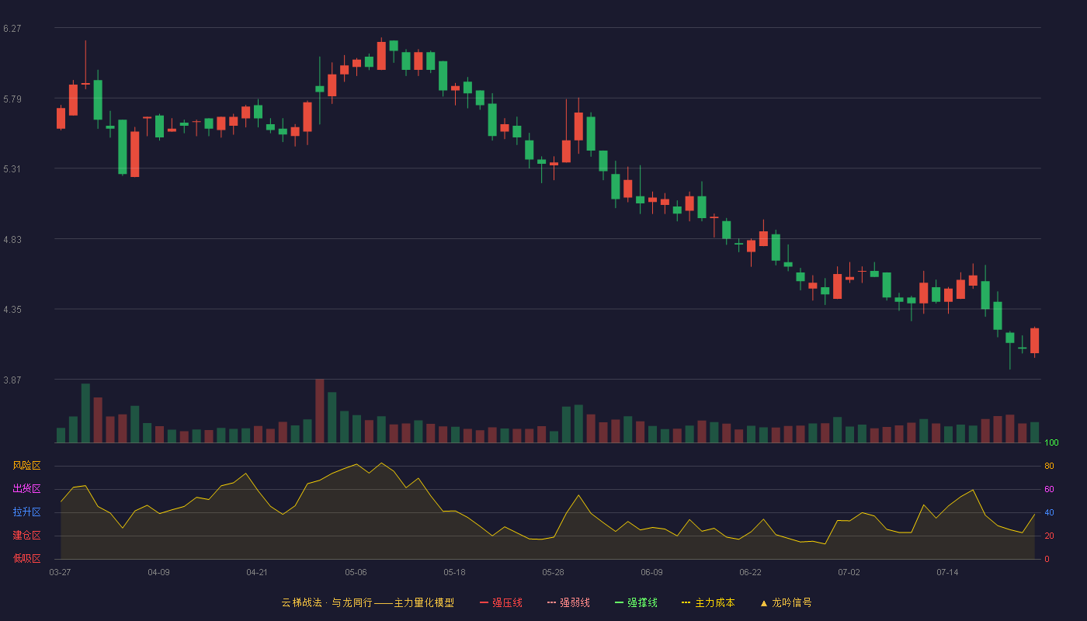Image resolution: width=1087 pixels, height=621 pixels.
Task: Select the last red candlestick at right edge
Action: (x=1034, y=341)
